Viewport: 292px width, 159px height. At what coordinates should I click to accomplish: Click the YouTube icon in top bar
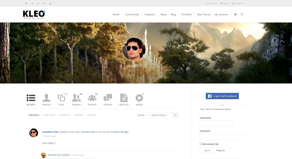tap(51, 3)
